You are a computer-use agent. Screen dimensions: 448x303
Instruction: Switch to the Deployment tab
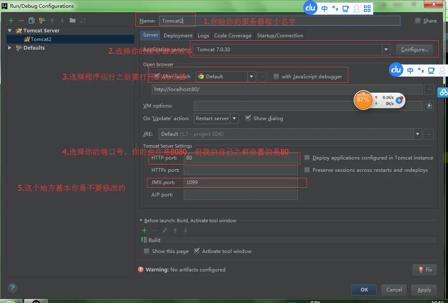(x=178, y=35)
